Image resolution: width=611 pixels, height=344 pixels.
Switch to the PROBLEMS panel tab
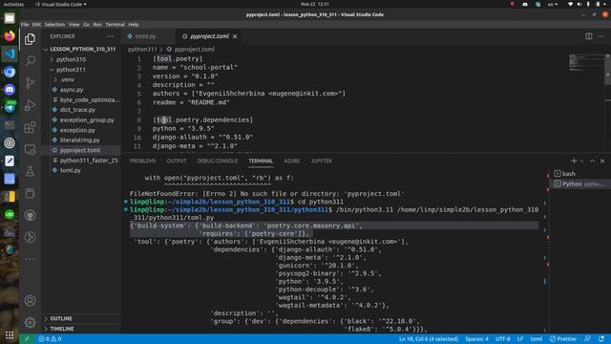tap(142, 161)
